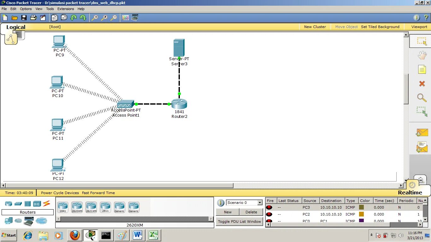
Task: Zoom in on the workspace
Action: 94,18
